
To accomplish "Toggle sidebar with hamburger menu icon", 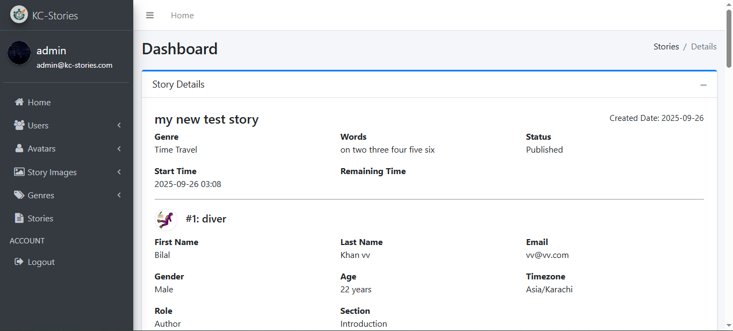I will coord(150,16).
